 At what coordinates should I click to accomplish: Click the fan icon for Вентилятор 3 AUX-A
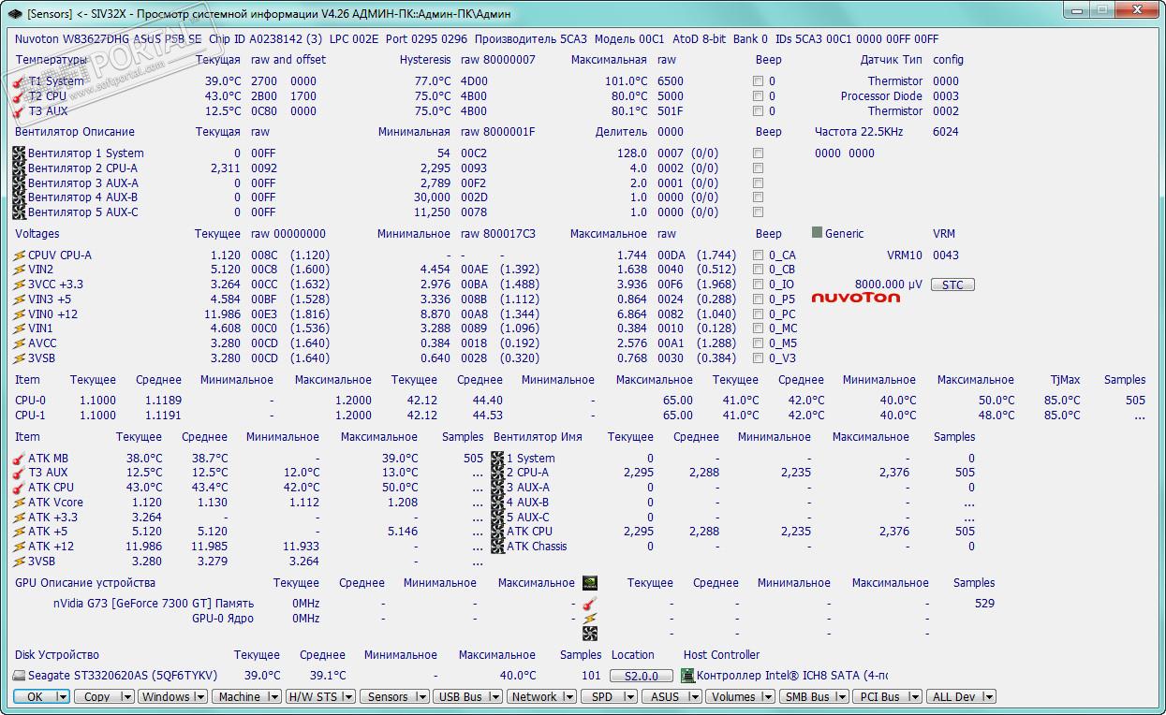(20, 183)
